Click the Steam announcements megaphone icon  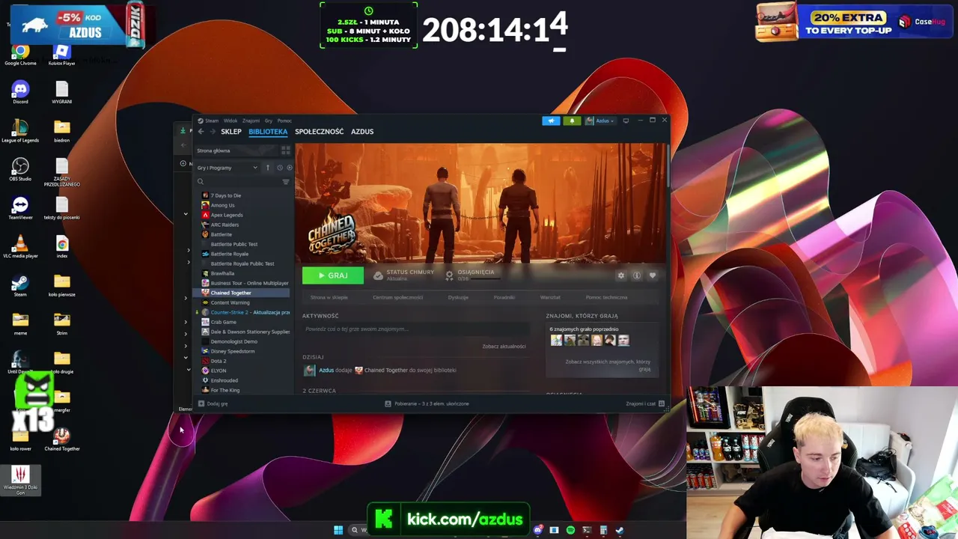tap(551, 121)
